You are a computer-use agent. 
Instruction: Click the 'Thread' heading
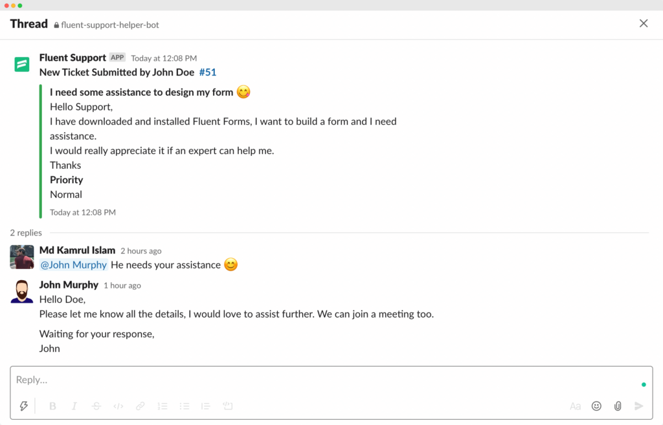[28, 24]
